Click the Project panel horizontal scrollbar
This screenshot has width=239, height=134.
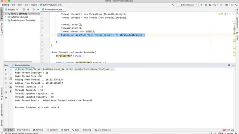pos(18,62)
